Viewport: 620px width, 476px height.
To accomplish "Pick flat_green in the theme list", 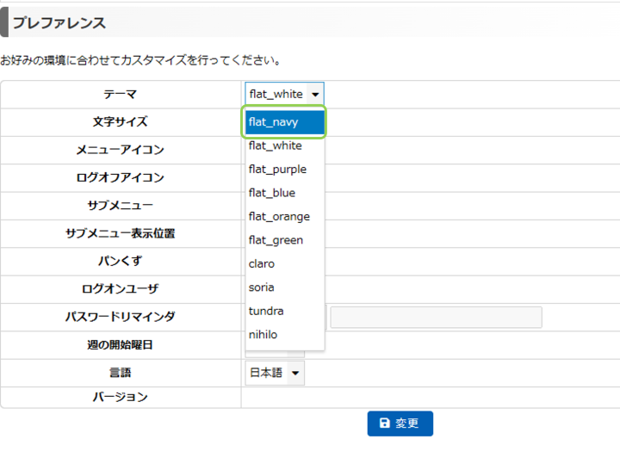I will click(x=284, y=240).
